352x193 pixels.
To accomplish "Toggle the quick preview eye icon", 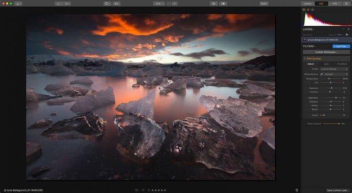I will click(214, 4).
